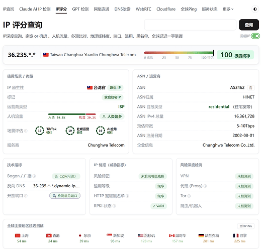Click the black 查询 button
261x251 pixels.
tap(249, 25)
